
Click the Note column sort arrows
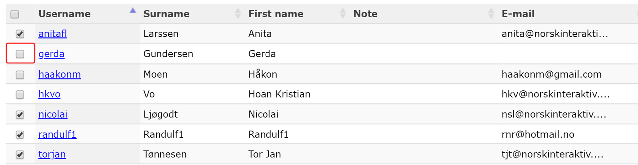click(491, 14)
